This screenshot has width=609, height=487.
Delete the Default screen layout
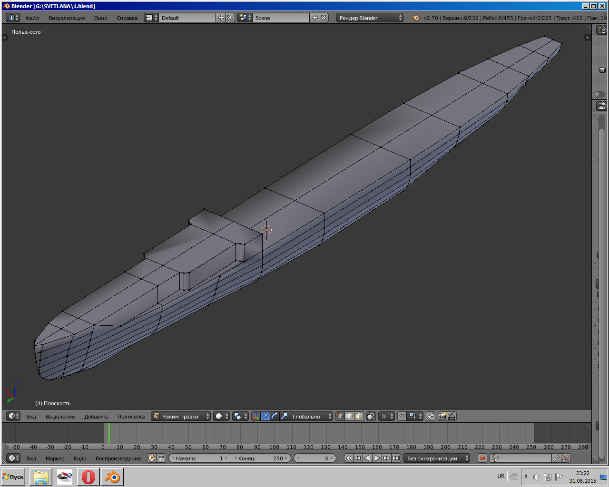pyautogui.click(x=230, y=18)
